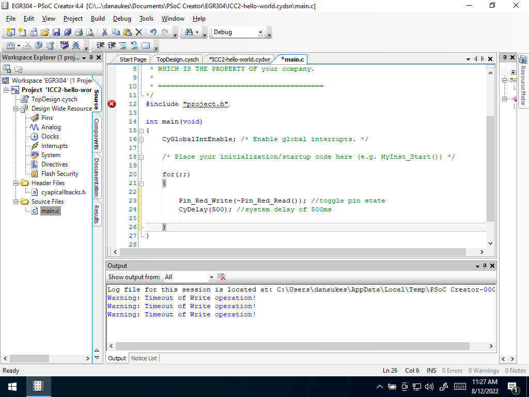Clear the Output window with eraser icon

(221, 277)
